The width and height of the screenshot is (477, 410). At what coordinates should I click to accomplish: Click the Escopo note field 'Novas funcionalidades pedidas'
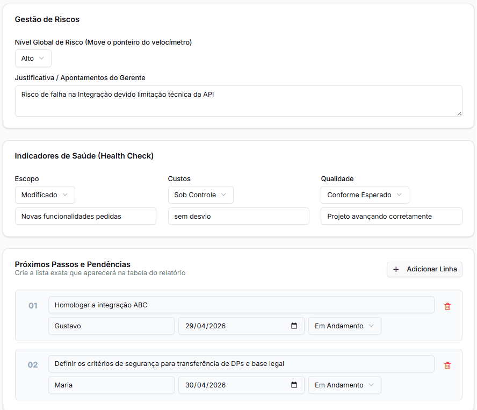[85, 216]
